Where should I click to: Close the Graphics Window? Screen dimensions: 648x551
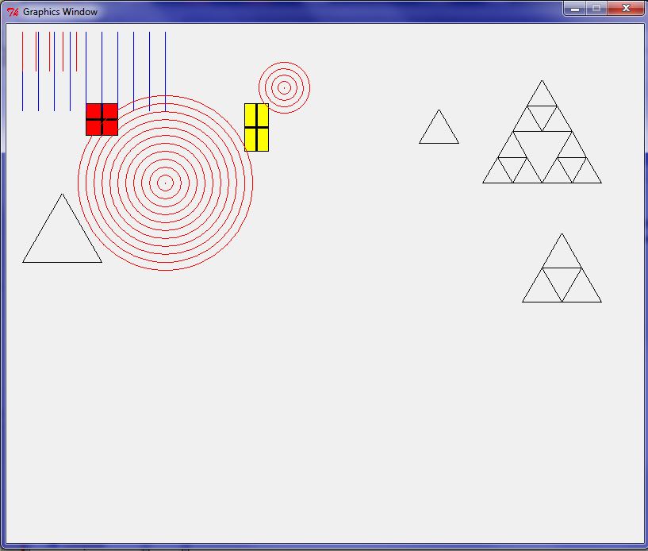tap(626, 9)
